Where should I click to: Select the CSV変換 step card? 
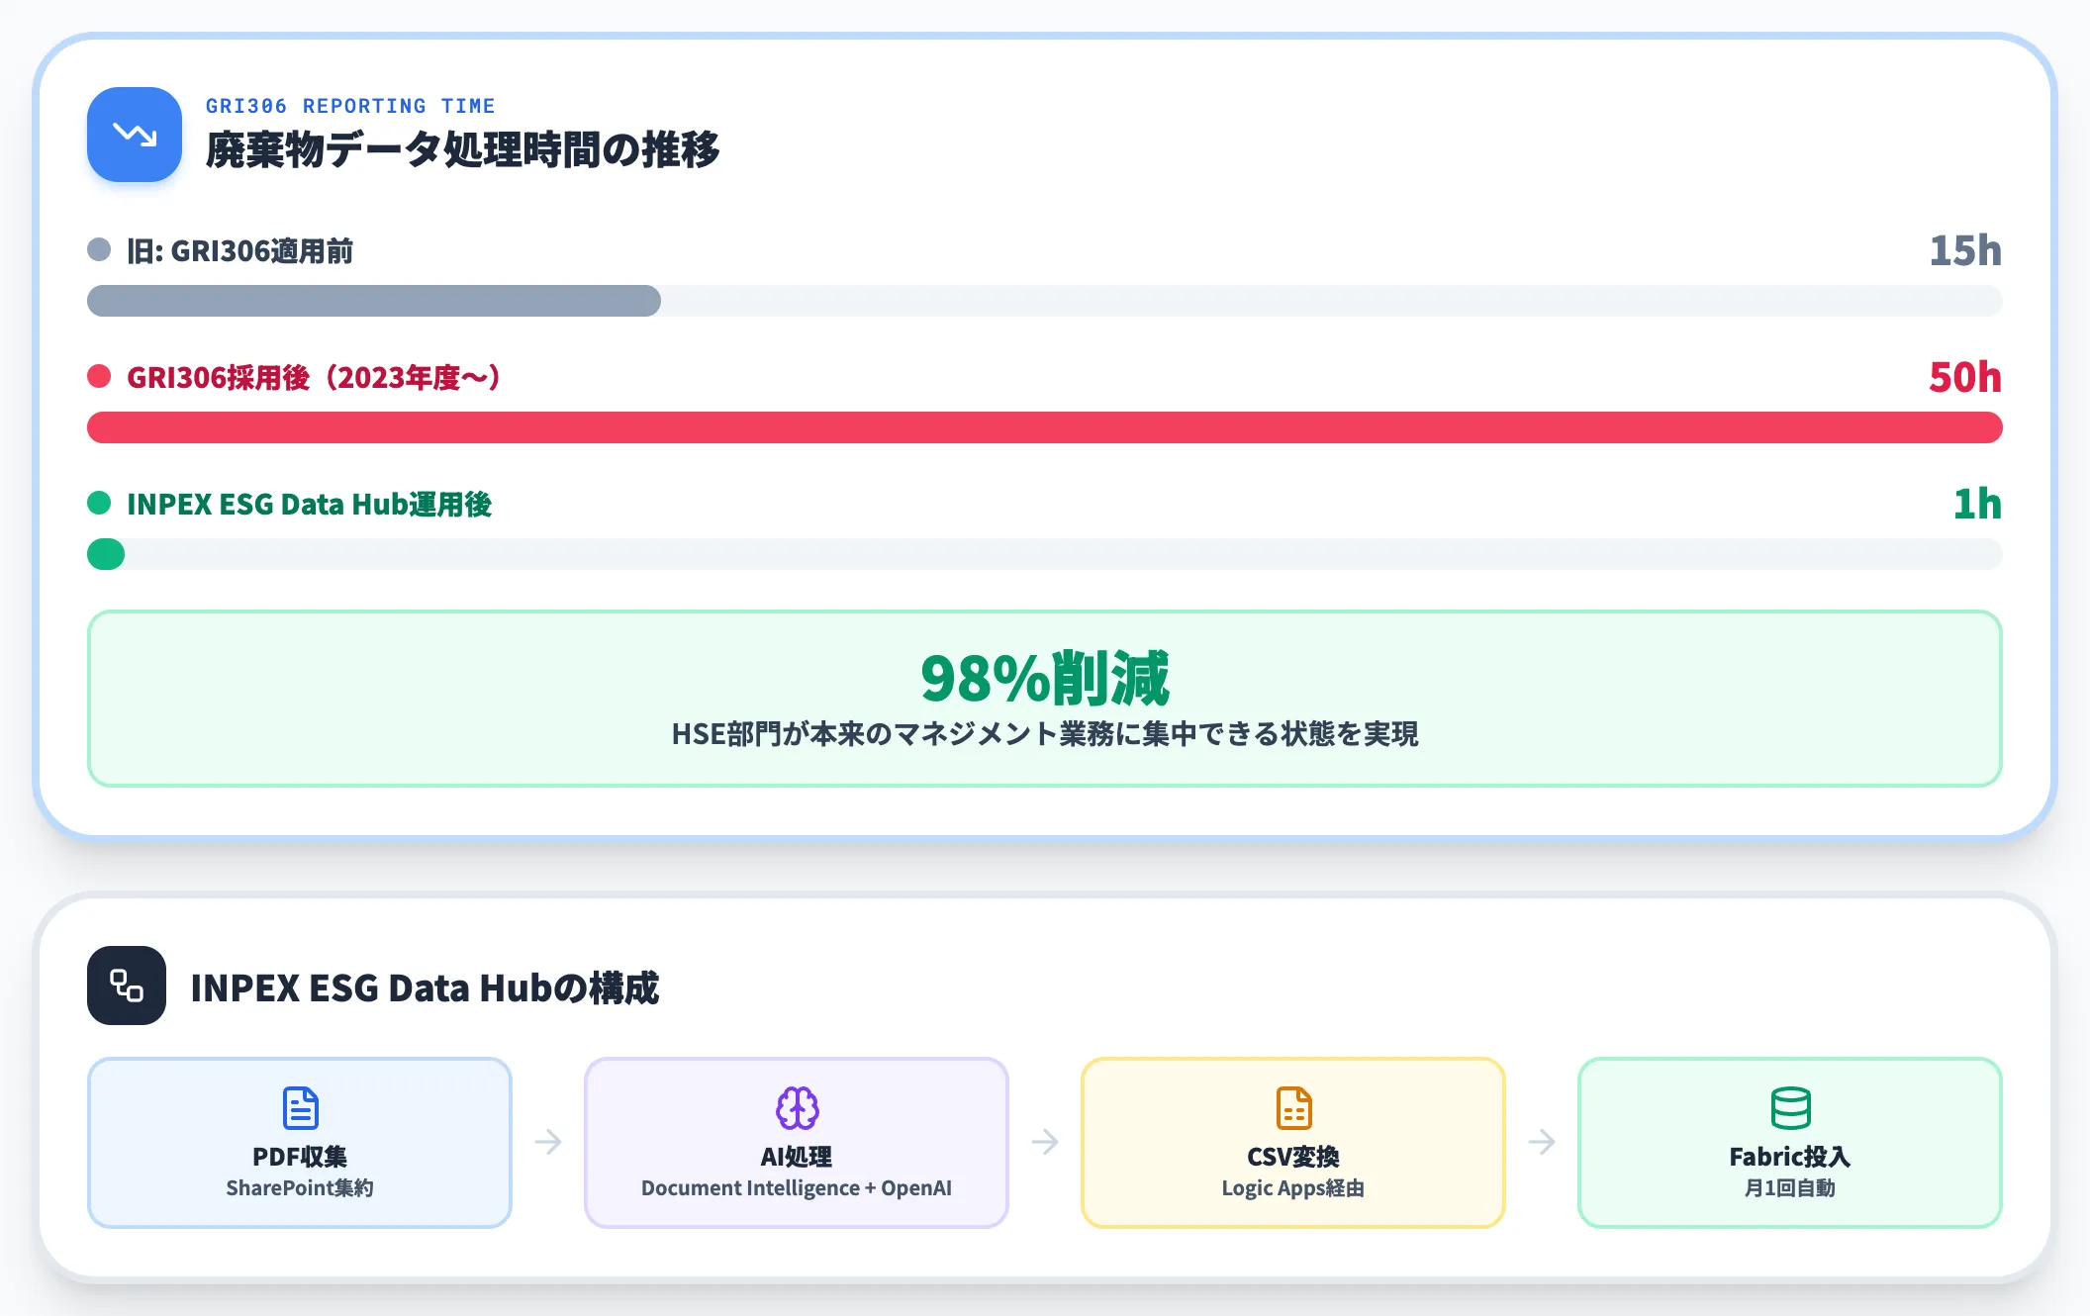(x=1293, y=1143)
